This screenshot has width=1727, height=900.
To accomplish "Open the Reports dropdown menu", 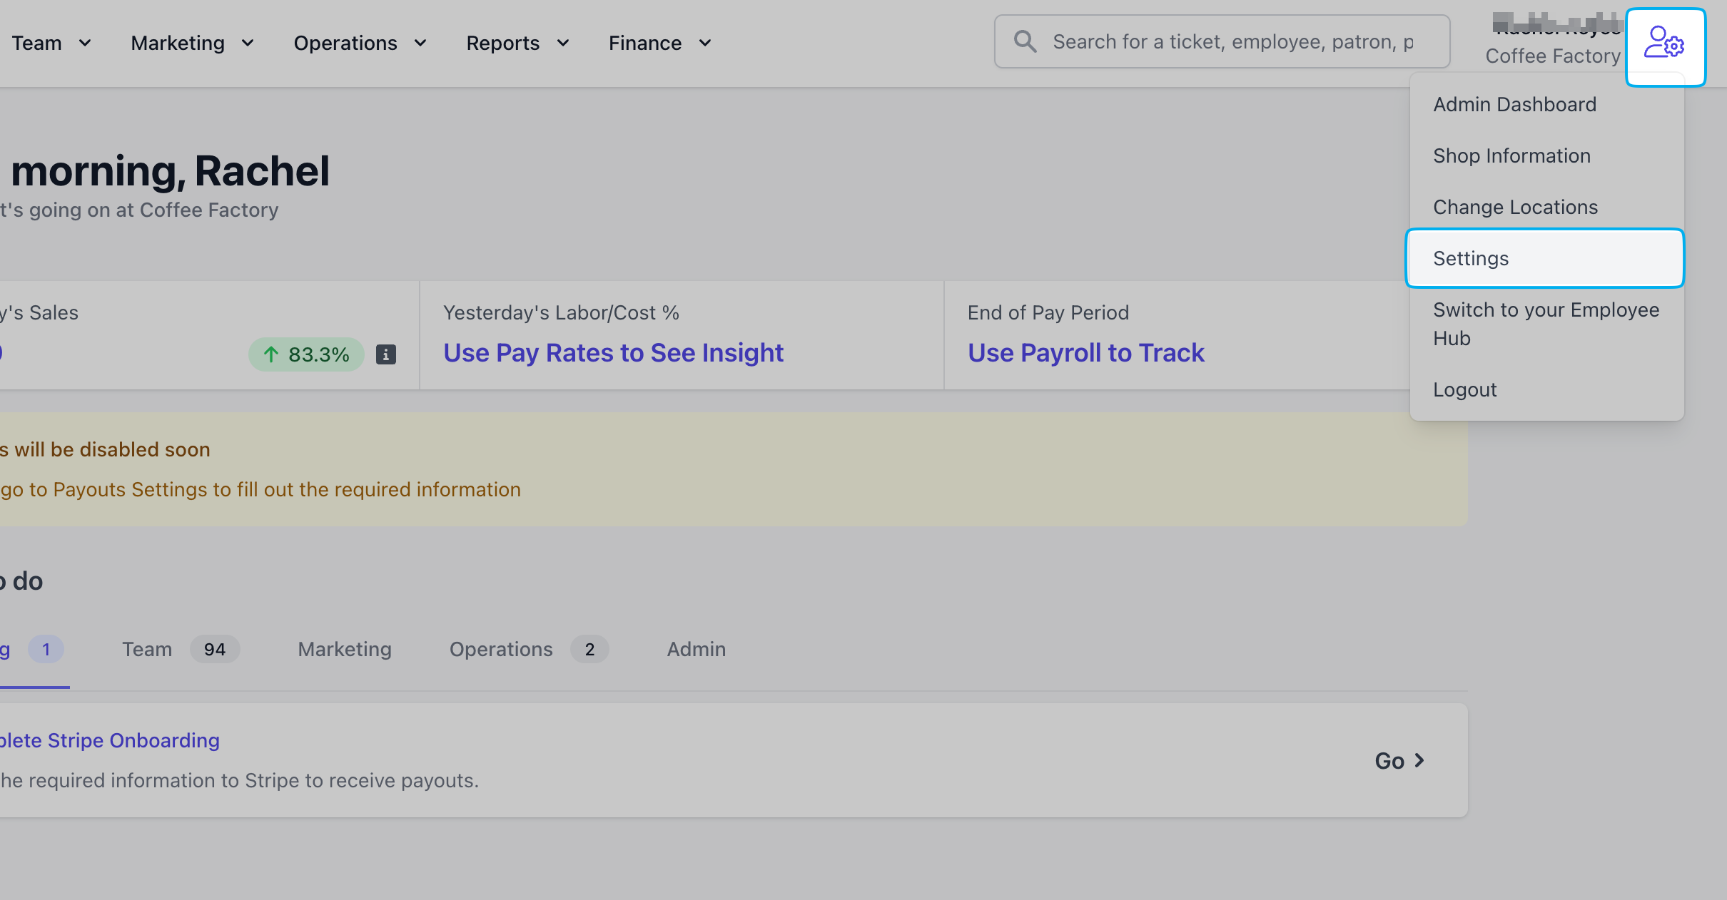I will click(x=518, y=43).
